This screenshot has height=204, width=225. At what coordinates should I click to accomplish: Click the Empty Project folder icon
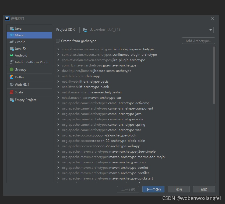click(x=12, y=100)
